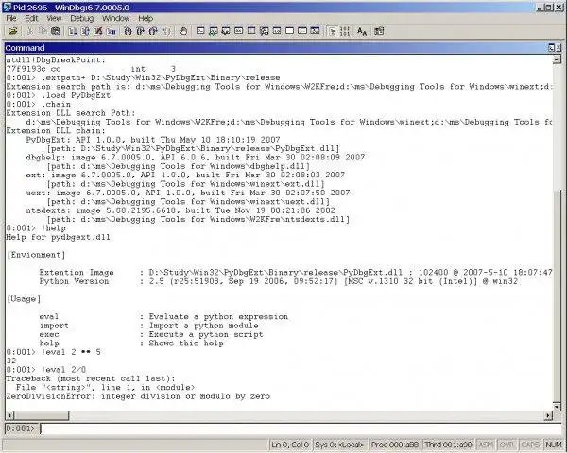Click the Step Over toolbar icon
Screen dimensions: 567x453
pyautogui.click(x=140, y=31)
